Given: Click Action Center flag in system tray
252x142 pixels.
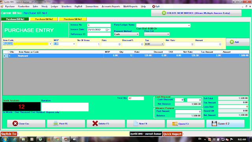Looking at the screenshot, I should point(232,139).
